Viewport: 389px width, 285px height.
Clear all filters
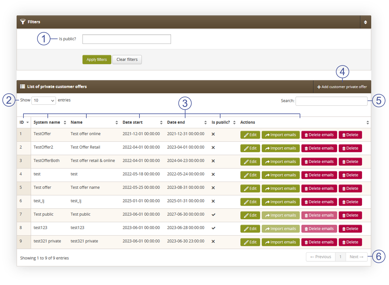pos(127,60)
